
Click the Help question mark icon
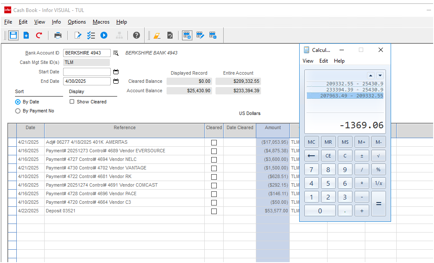[x=137, y=36]
